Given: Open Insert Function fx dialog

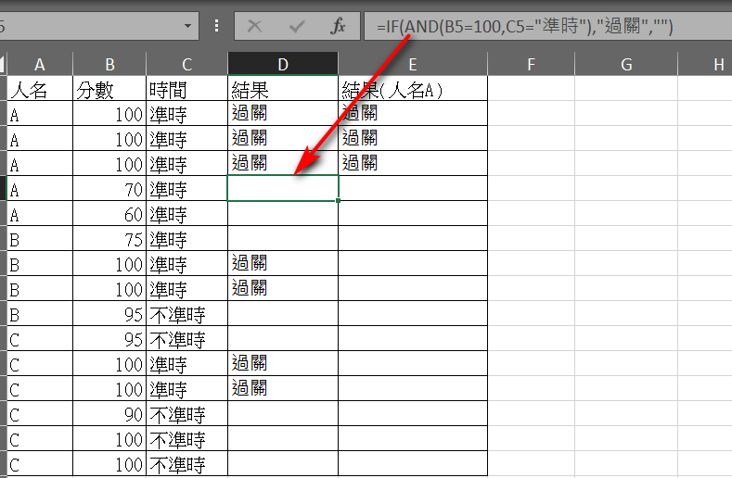Looking at the screenshot, I should pos(338,26).
